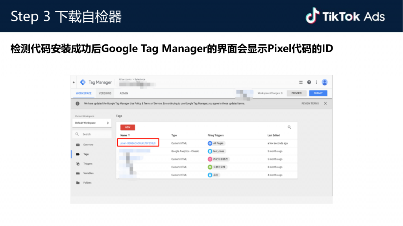The height and width of the screenshot is (226, 403).
Task: Click the red NEW tag button
Action: (128, 128)
